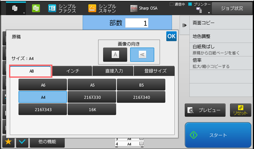Open Simple Fax (シンプルファクス) mode

click(62, 8)
